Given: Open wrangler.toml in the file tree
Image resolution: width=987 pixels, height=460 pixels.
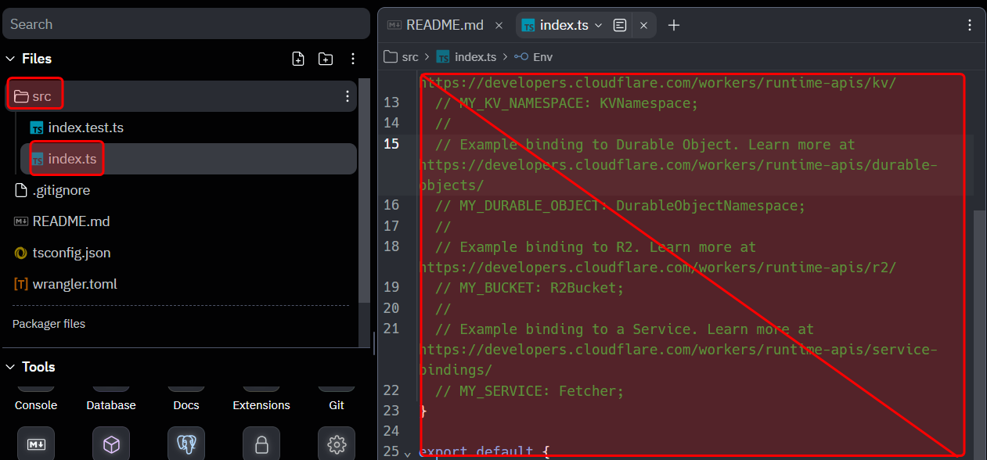Looking at the screenshot, I should [74, 284].
